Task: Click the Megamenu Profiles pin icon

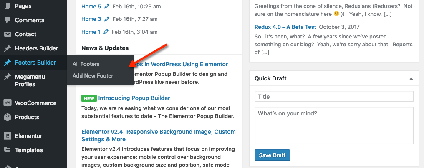Action: point(7,77)
